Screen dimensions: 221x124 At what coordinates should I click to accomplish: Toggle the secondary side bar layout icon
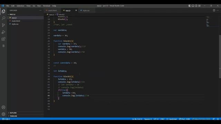[196, 6]
